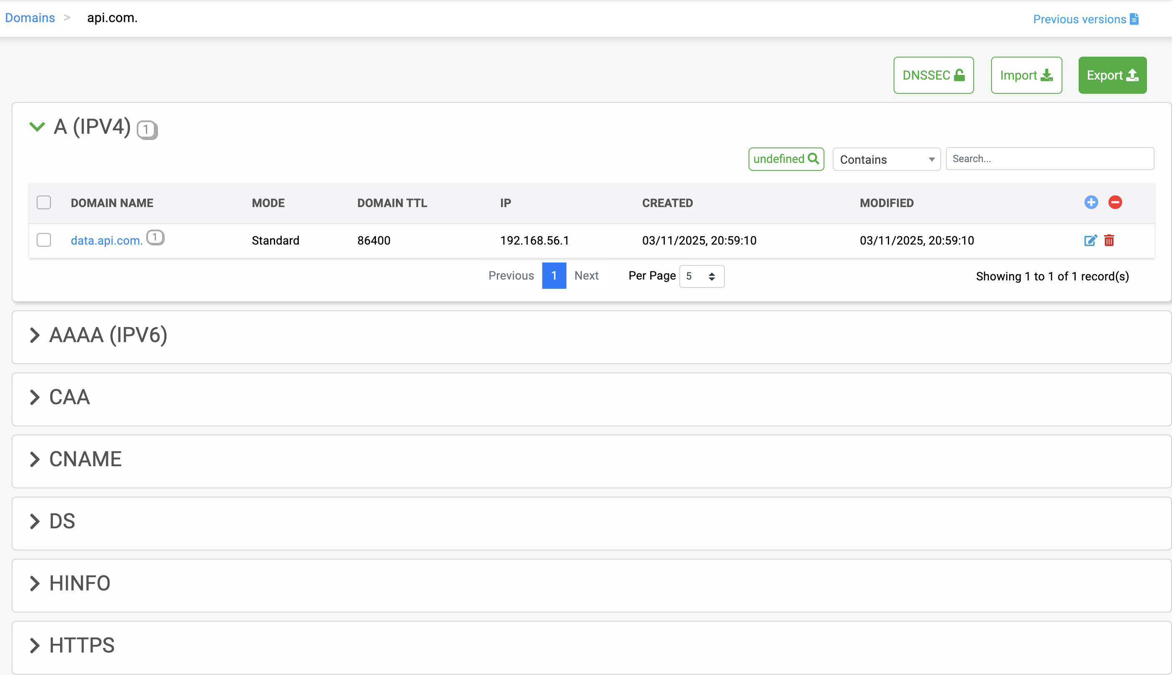The width and height of the screenshot is (1172, 675).
Task: Edit the data.api.com. record
Action: [1090, 240]
